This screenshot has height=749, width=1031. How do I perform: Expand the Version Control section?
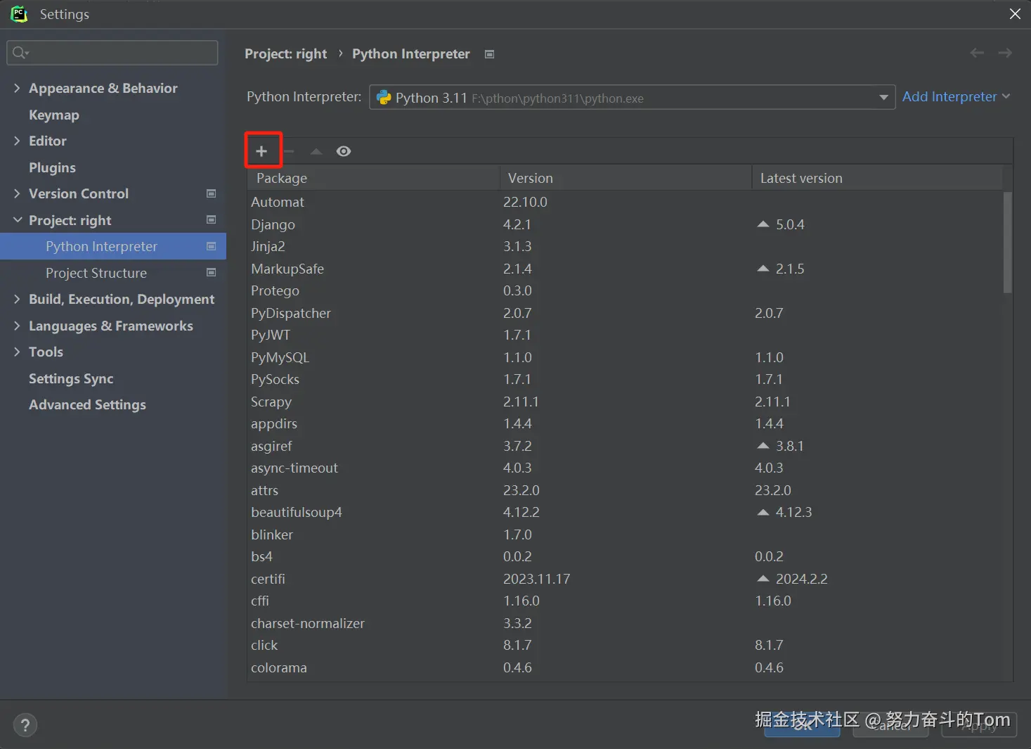[x=17, y=193]
